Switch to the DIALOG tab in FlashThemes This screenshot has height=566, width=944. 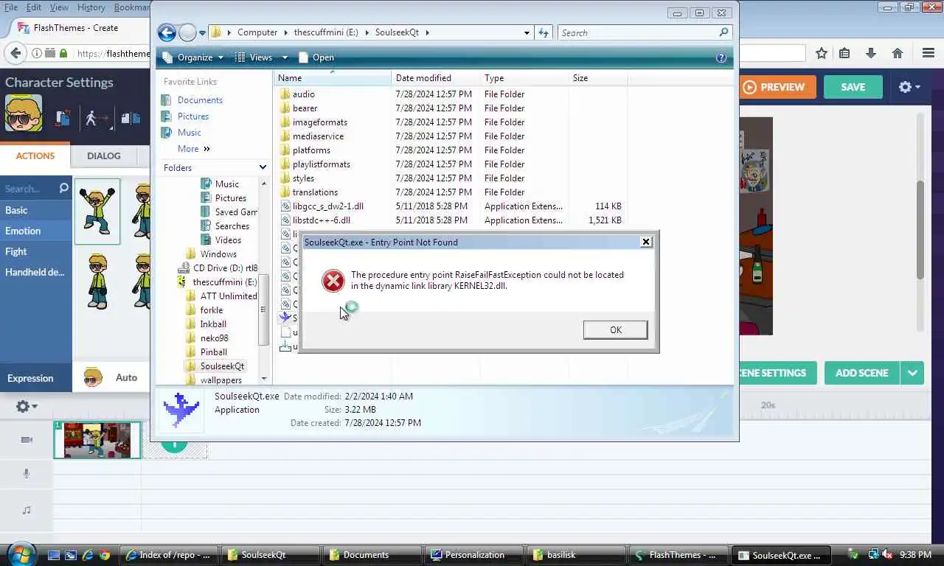point(103,156)
